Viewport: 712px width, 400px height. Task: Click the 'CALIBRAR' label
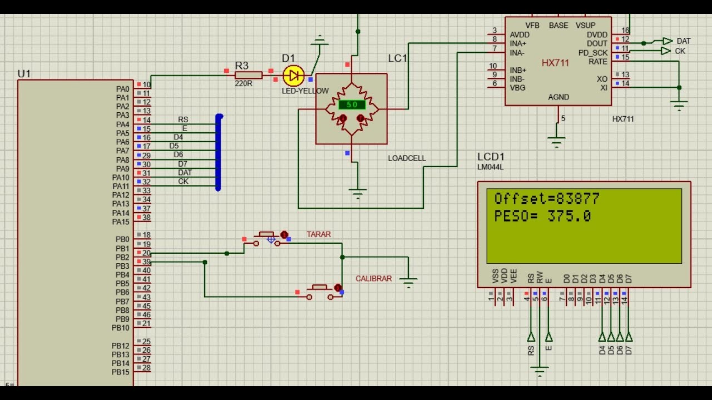[x=374, y=278]
